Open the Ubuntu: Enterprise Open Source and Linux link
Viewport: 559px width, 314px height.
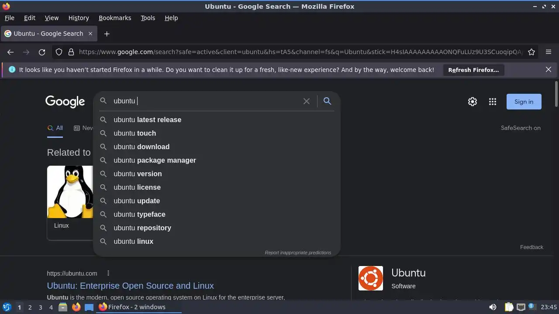130,286
